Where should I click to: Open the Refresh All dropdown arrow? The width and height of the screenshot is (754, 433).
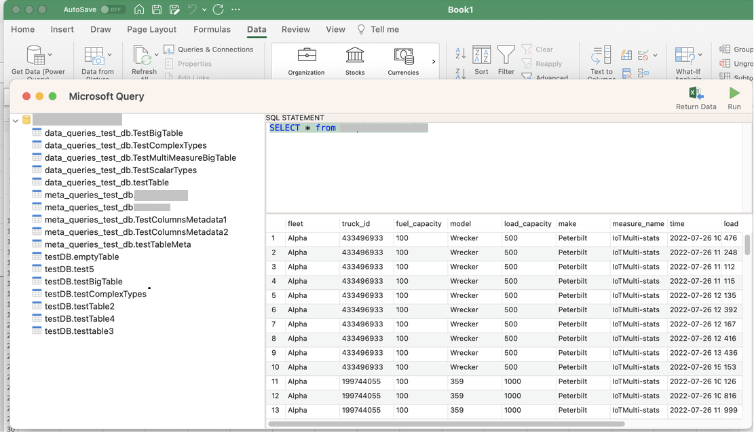[156, 55]
